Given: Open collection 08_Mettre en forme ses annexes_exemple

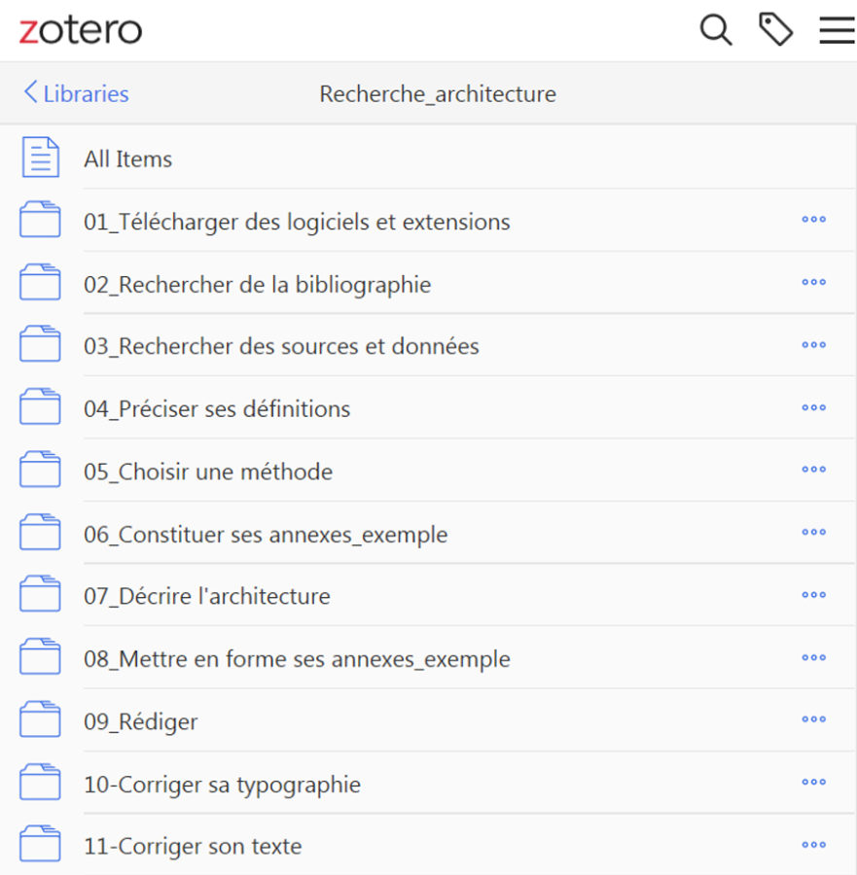Looking at the screenshot, I should click(x=297, y=659).
